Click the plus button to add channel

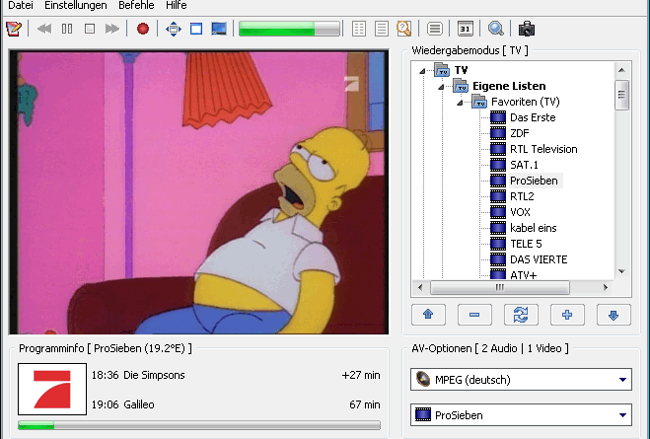pyautogui.click(x=567, y=315)
